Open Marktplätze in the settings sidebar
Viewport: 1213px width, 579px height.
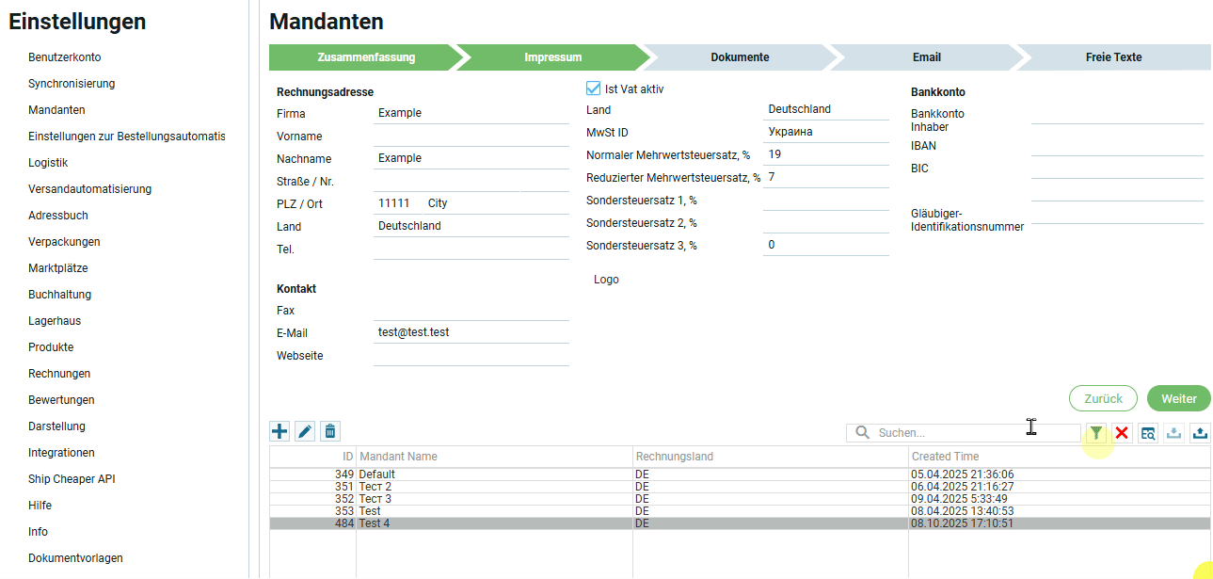pyautogui.click(x=57, y=268)
